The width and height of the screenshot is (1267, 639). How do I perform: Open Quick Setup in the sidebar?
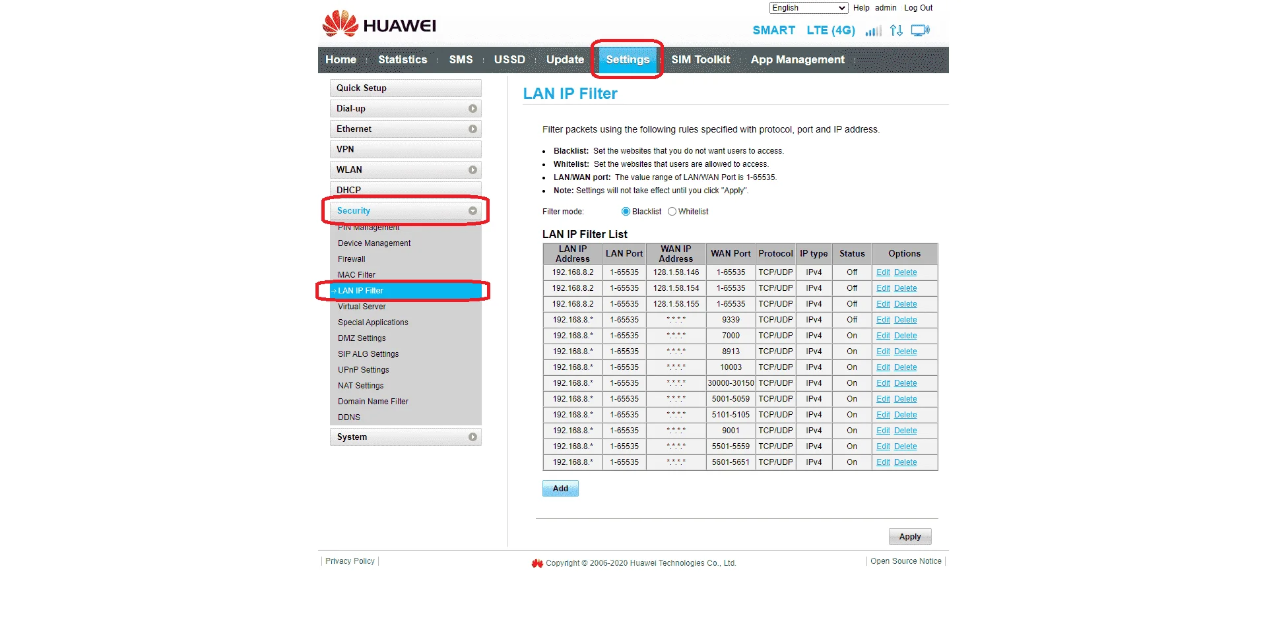[x=405, y=88]
